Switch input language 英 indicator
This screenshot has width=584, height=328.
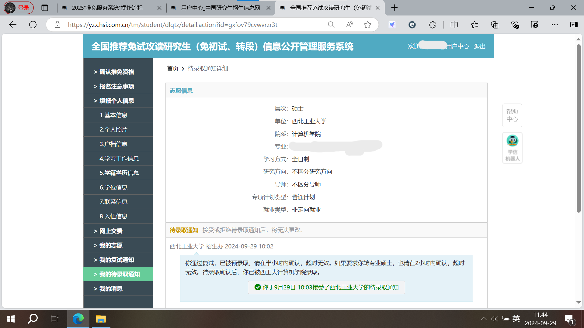tap(516, 319)
